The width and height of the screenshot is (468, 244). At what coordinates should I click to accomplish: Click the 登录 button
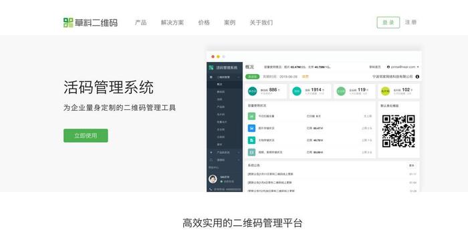pyautogui.click(x=388, y=22)
